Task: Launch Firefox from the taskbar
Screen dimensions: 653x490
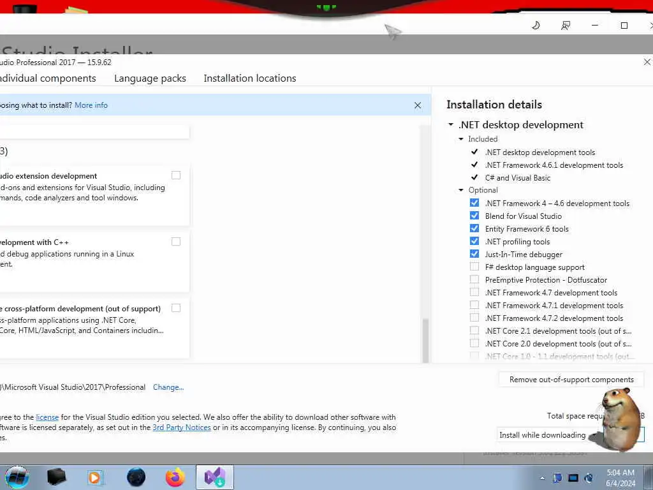Action: 175,477
